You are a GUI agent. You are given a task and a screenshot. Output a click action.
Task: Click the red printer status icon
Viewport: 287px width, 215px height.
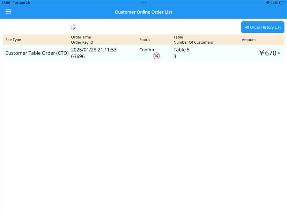156,56
